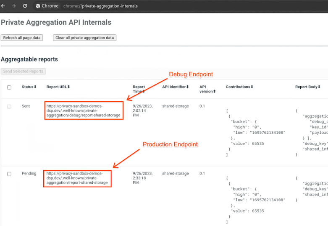Click the production report-shared-storage URL
This screenshot has width=328, height=226.
[77, 178]
